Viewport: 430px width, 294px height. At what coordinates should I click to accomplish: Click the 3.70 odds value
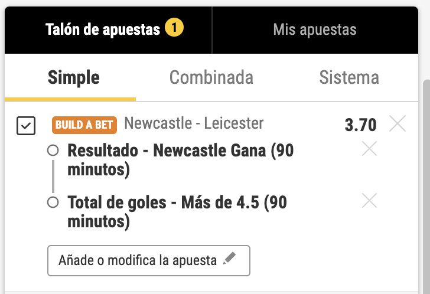coord(360,125)
